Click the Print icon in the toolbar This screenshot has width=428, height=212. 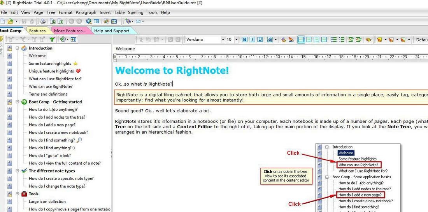click(x=43, y=21)
